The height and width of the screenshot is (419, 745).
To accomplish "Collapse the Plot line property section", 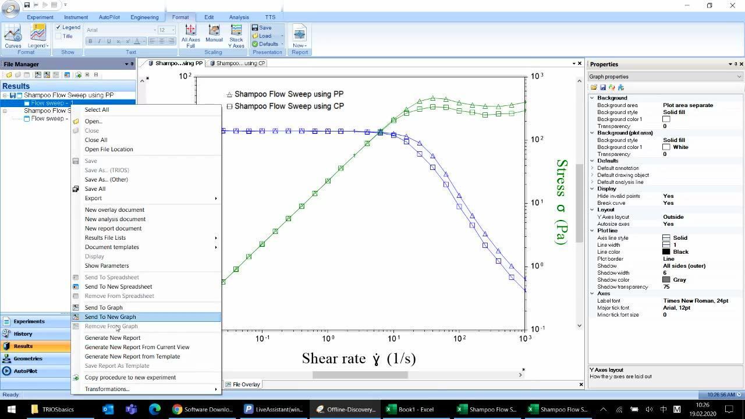I will (x=593, y=231).
